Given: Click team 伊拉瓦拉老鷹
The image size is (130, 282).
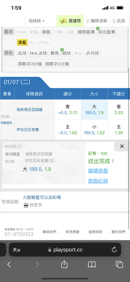Looking at the screenshot, I should 28,129.
